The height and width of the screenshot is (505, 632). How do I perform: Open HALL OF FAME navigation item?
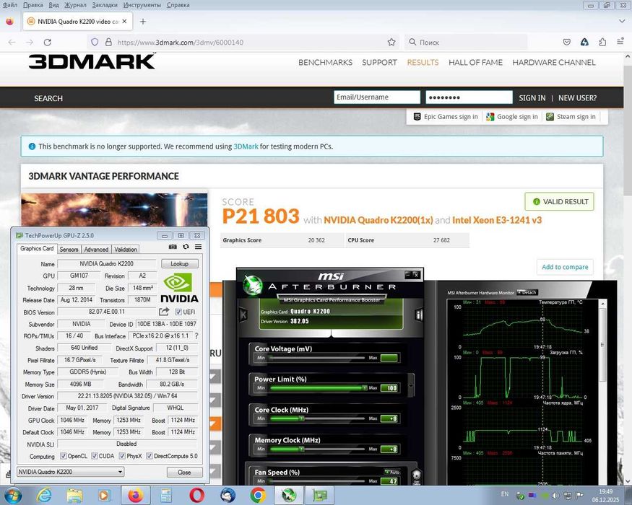[475, 63]
